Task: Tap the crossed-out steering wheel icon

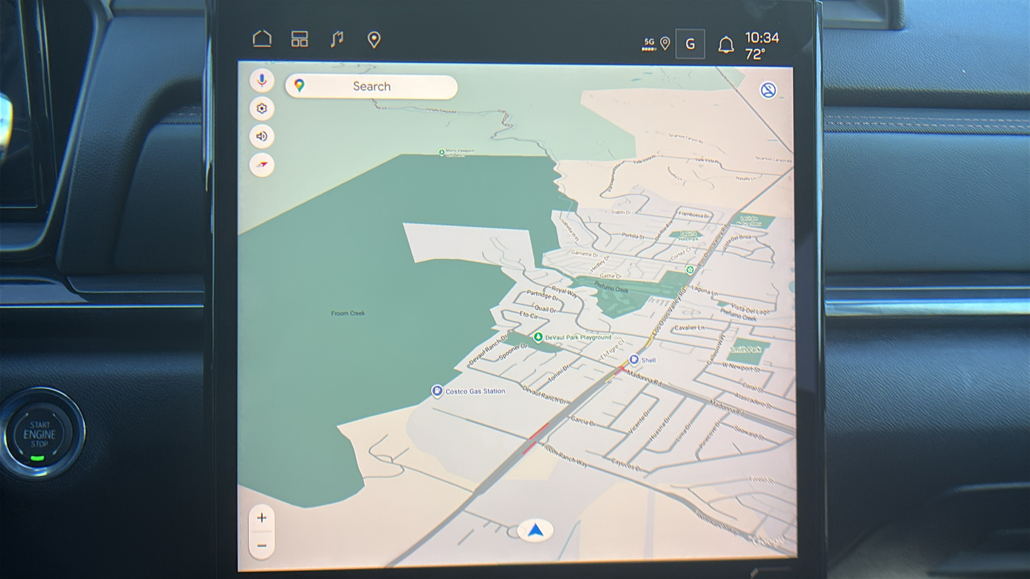Action: pos(767,90)
